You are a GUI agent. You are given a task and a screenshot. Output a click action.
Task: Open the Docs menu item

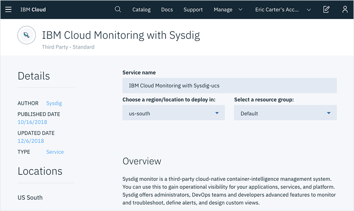tap(167, 9)
